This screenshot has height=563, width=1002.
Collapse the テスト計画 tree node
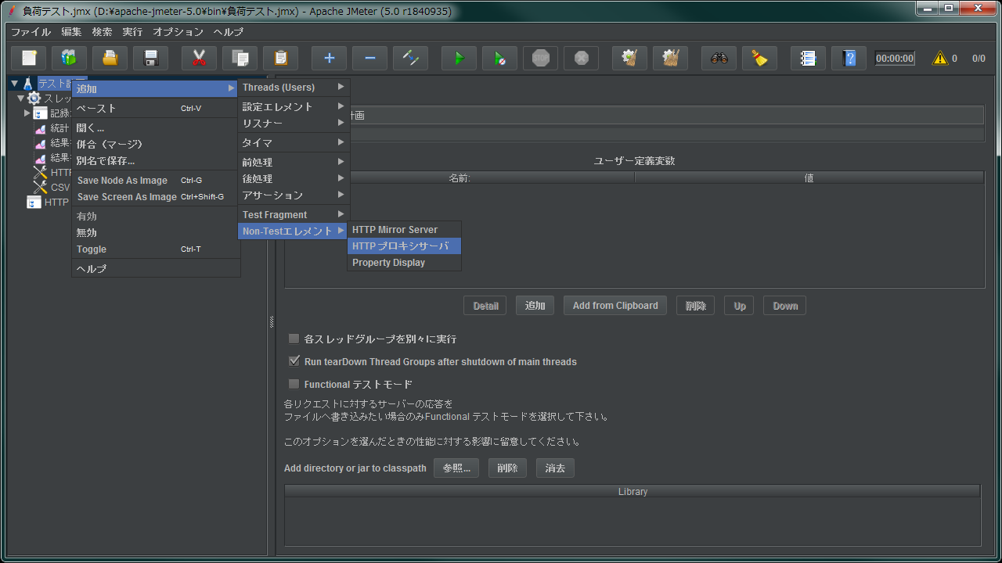click(x=14, y=83)
